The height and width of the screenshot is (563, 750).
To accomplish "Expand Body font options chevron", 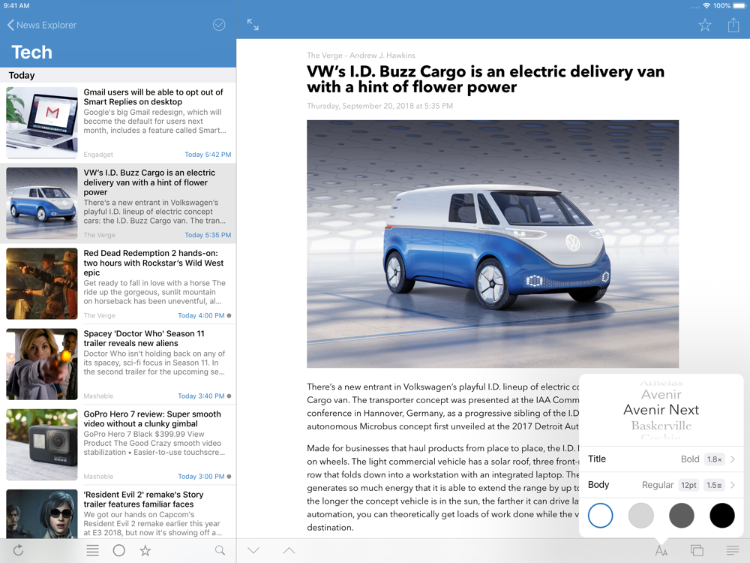I will tap(733, 485).
